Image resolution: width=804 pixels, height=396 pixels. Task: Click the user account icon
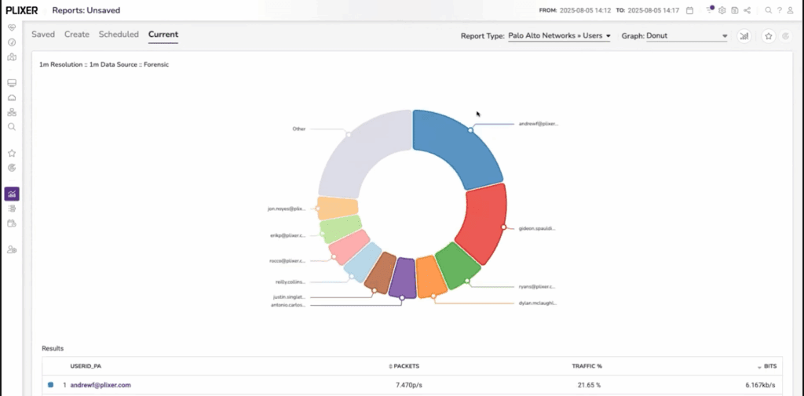pos(791,10)
